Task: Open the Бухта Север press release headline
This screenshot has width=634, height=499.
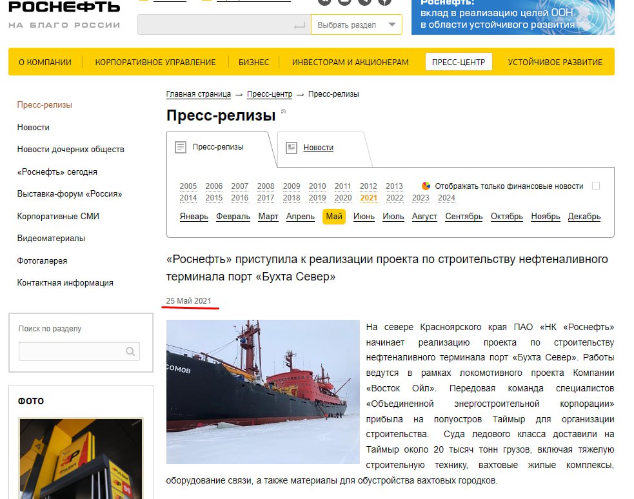Action: 387,268
